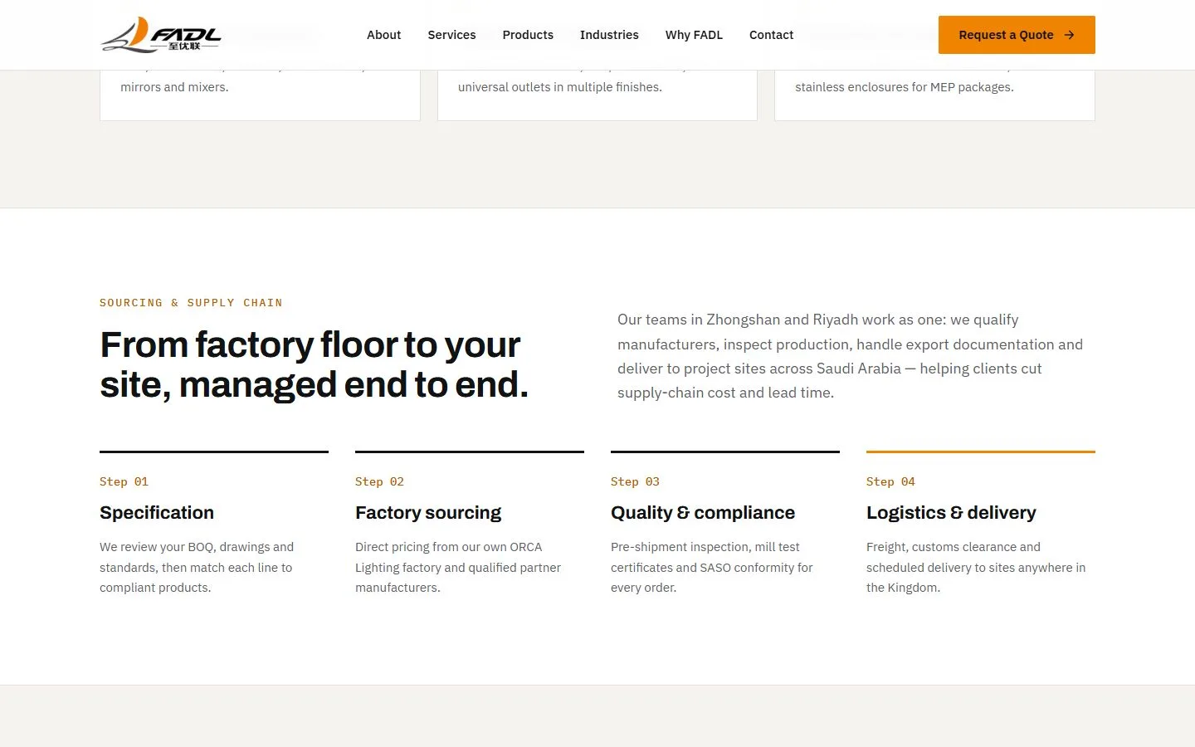
Task: Click the Request a Quote button
Action: [1017, 35]
